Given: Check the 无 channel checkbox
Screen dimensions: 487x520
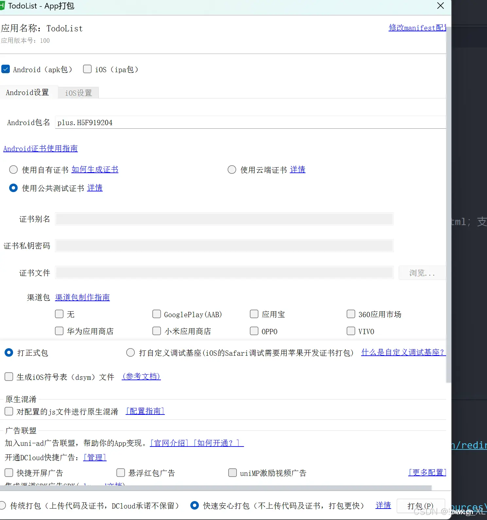Looking at the screenshot, I should [x=59, y=314].
